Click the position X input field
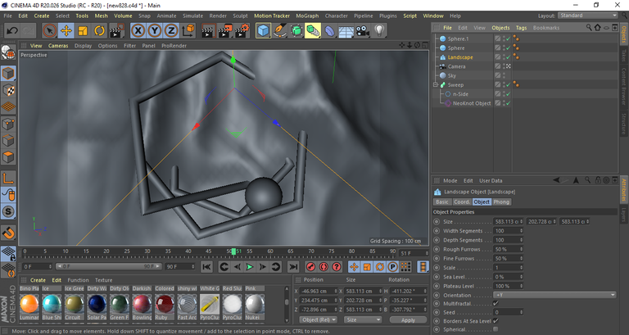Image resolution: width=629 pixels, height=335 pixels. (317, 291)
